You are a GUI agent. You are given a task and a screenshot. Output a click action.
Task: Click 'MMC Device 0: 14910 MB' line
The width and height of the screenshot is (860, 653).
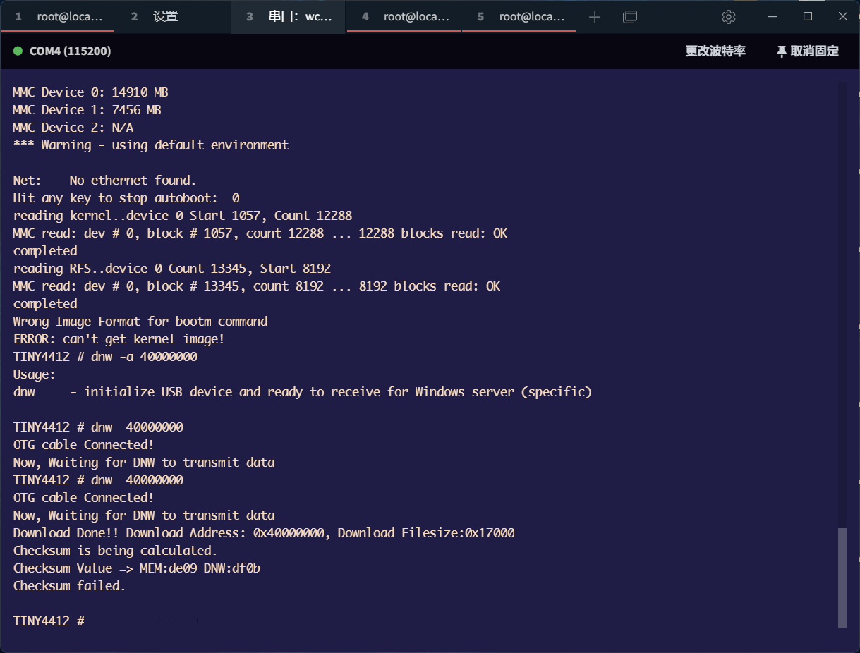point(90,92)
